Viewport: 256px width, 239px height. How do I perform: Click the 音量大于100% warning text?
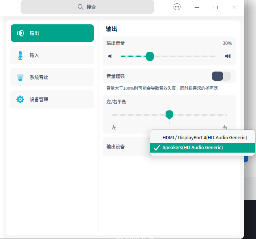(x=162, y=88)
